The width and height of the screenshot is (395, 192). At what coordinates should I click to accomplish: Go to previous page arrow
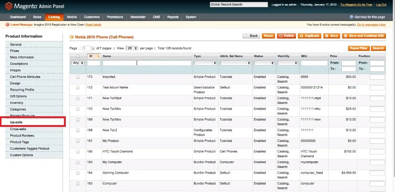pyautogui.click(x=80, y=48)
